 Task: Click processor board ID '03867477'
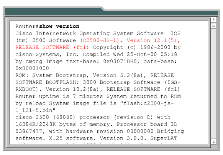29,131
